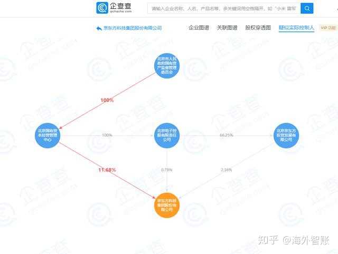Screen dimensions: 338x254
Task: Click the gray 100% horizontal edge label
Action: pyautogui.click(x=107, y=135)
